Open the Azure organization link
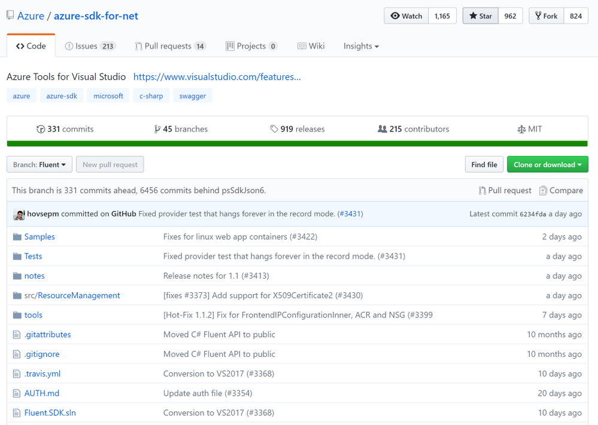Screen dimensions: 598x425 point(31,16)
